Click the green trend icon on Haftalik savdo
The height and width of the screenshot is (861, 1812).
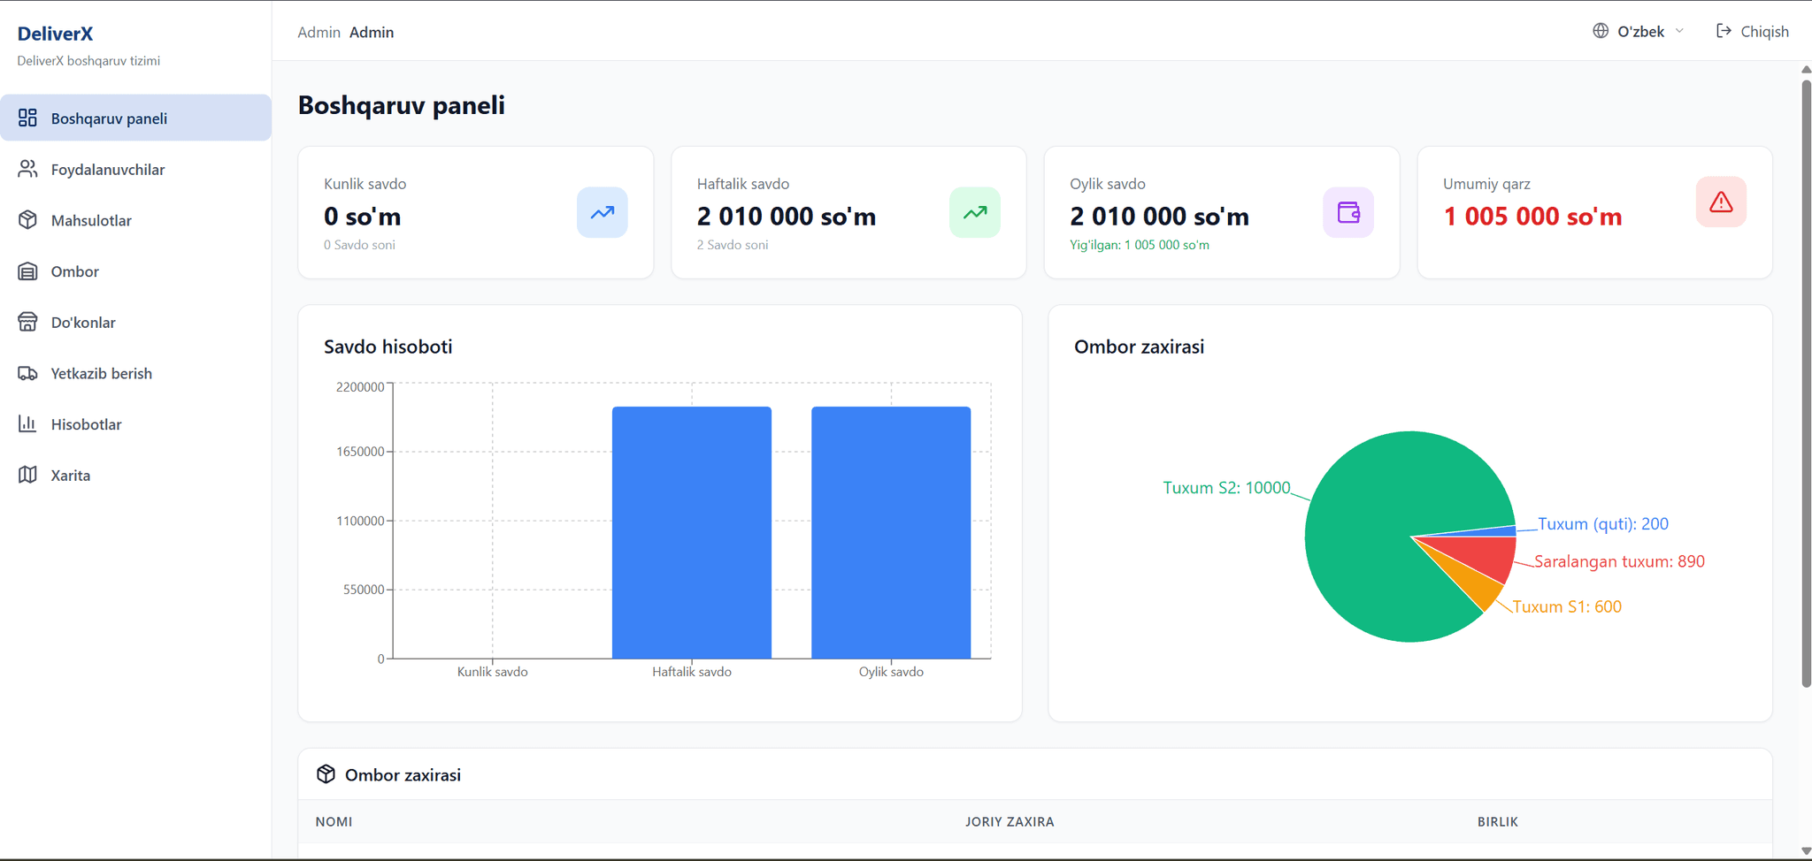point(974,212)
